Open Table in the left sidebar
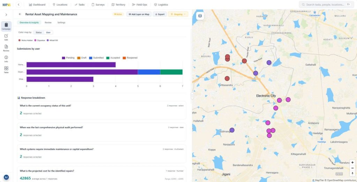 click(6, 70)
